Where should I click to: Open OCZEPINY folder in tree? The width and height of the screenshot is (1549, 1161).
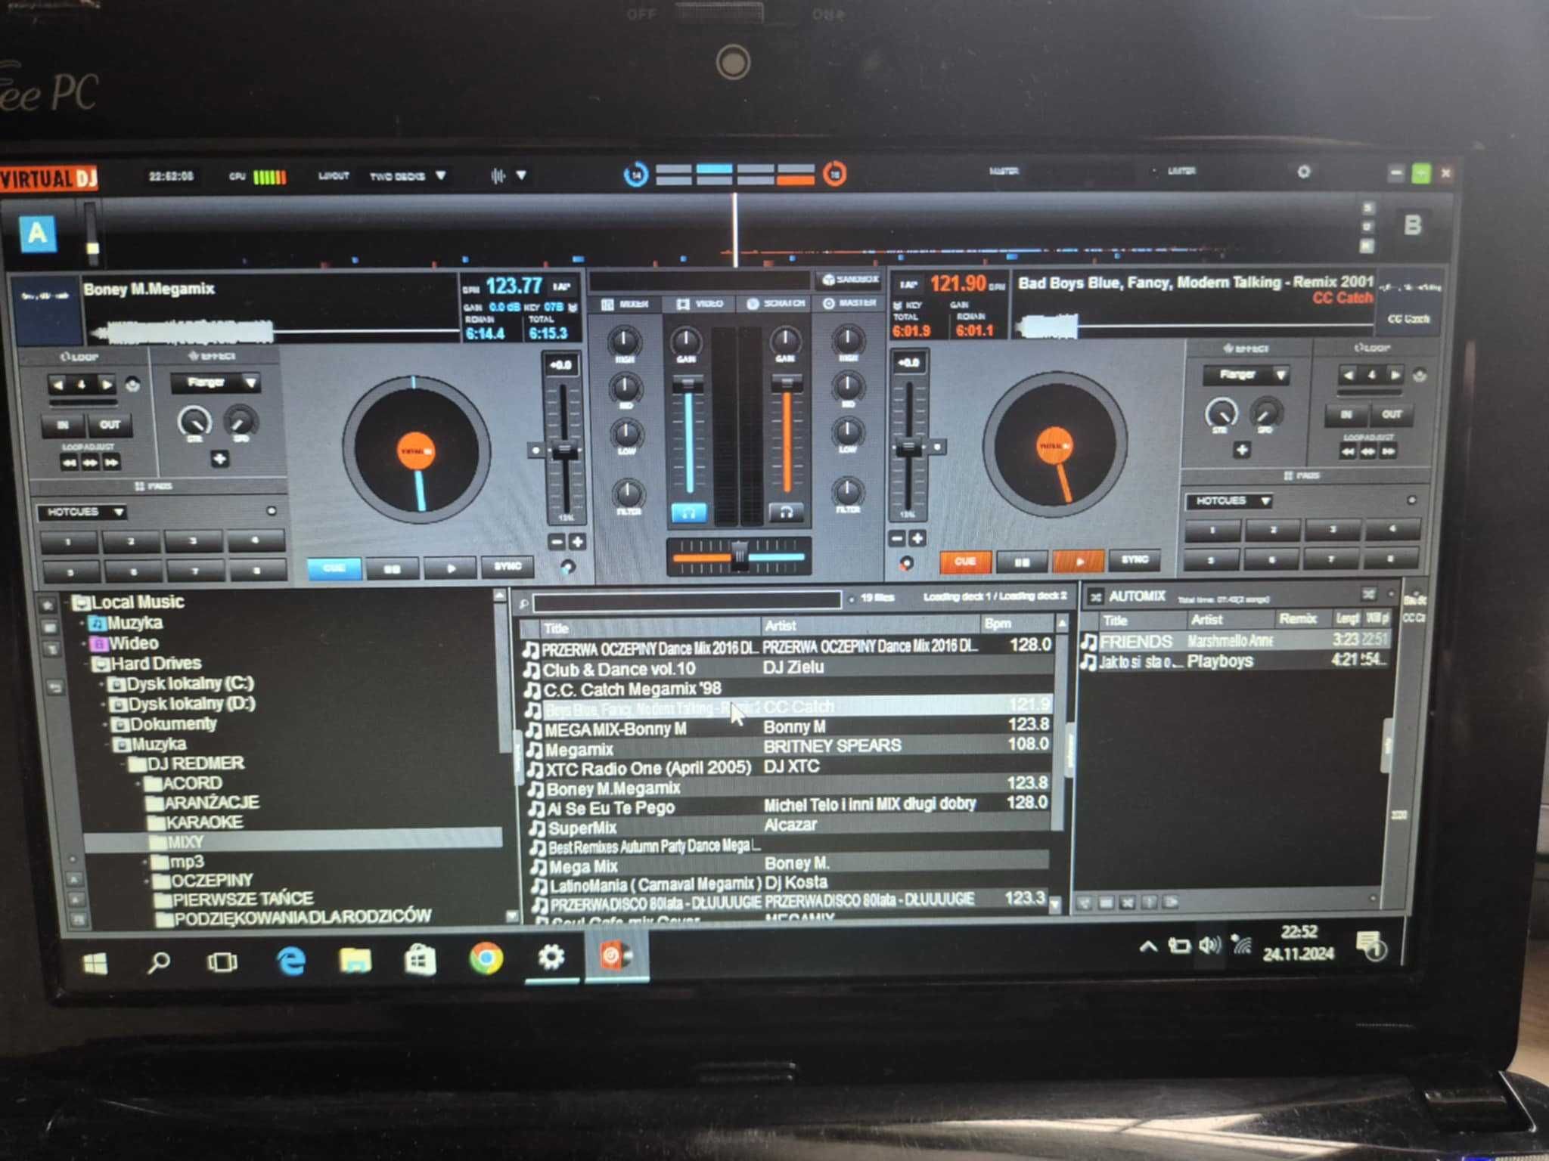point(212,881)
